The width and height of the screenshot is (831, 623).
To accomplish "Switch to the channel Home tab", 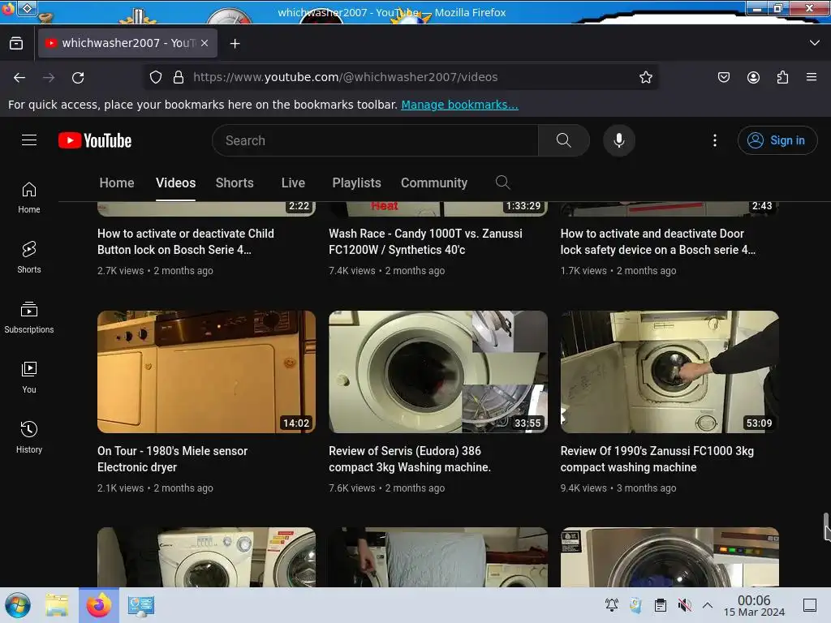I will click(x=117, y=183).
